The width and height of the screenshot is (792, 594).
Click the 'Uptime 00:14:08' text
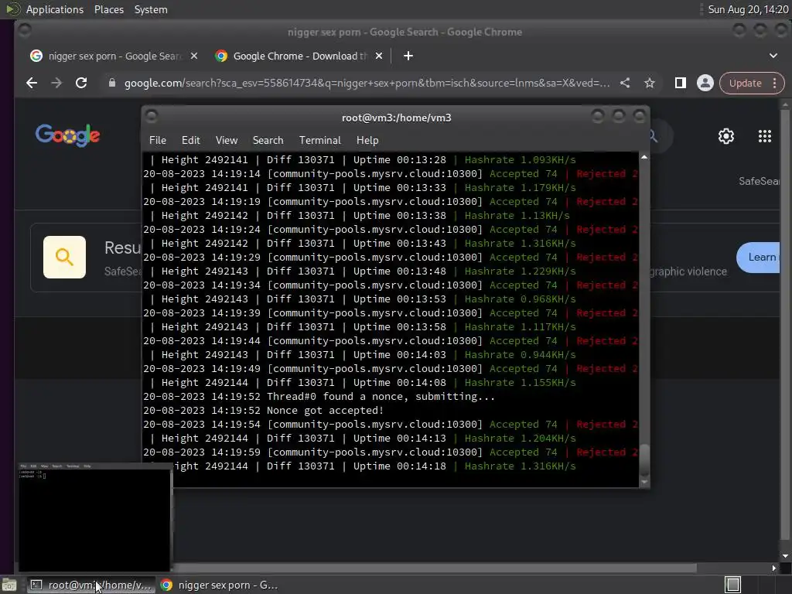pyautogui.click(x=400, y=382)
